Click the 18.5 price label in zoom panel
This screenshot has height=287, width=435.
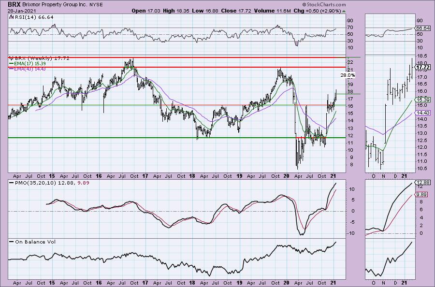pos(421,56)
